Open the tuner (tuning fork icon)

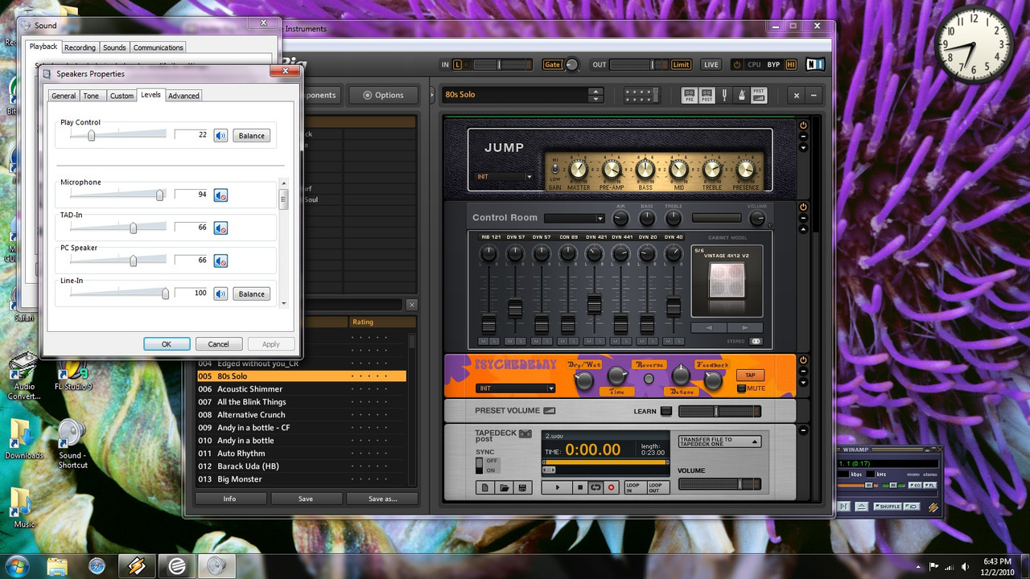[723, 95]
